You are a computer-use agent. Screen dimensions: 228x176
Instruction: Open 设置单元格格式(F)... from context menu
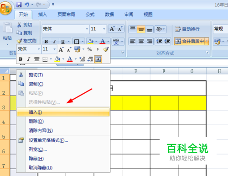click(63, 140)
